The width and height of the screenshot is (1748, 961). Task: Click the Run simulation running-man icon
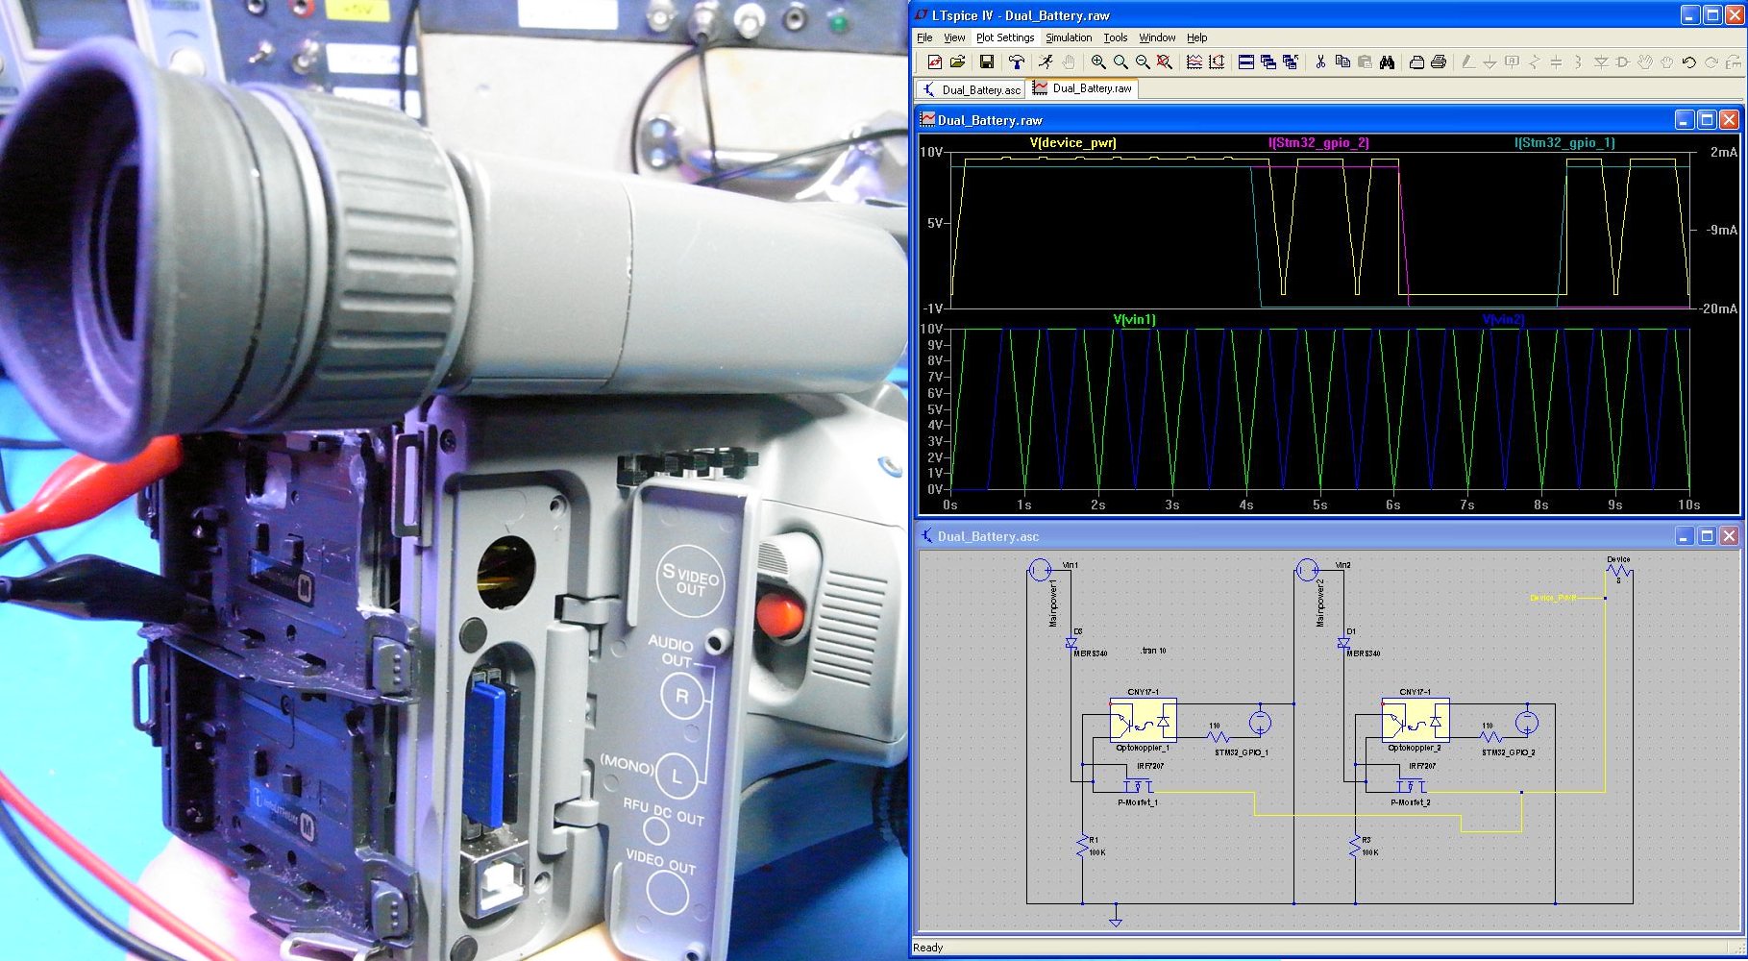pyautogui.click(x=1046, y=62)
